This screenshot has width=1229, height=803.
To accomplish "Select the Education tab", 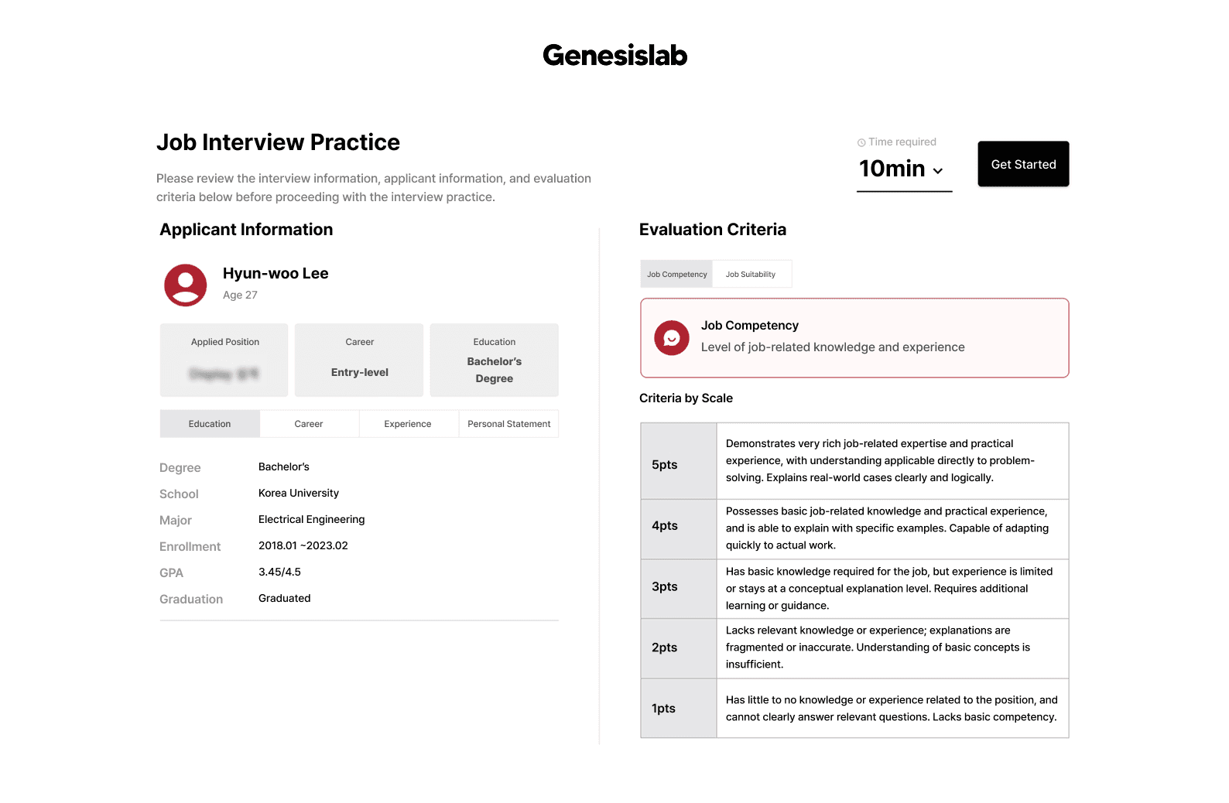I will click(x=210, y=424).
